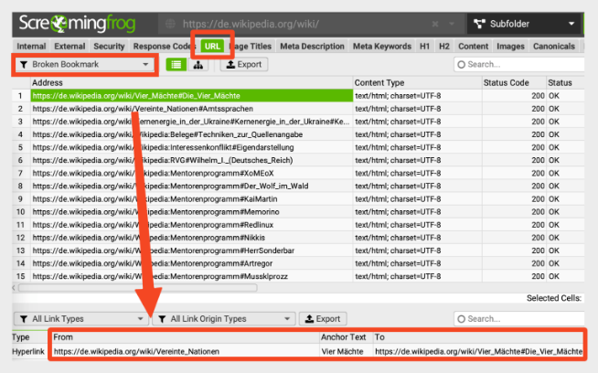Open the Meta Keywords tab
This screenshot has width=598, height=373.
(x=382, y=46)
